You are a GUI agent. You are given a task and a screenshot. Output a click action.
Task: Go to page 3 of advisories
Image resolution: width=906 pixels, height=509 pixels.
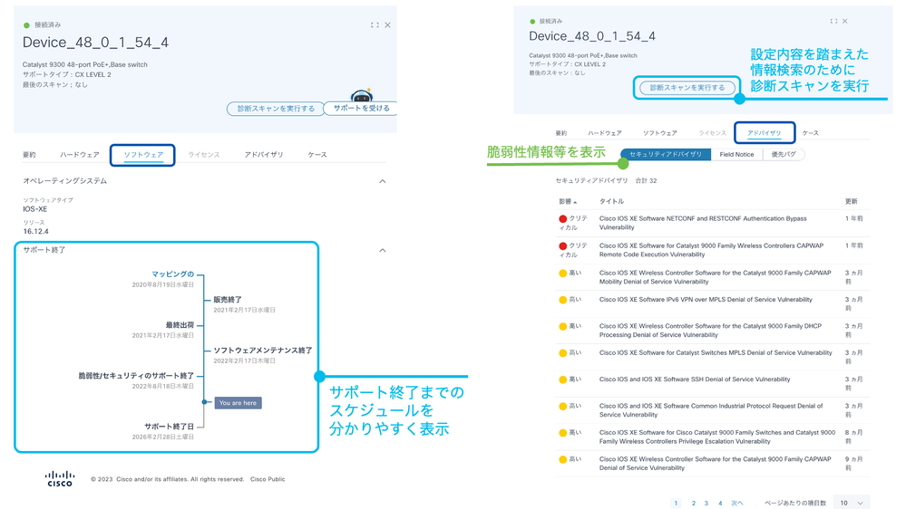(706, 504)
